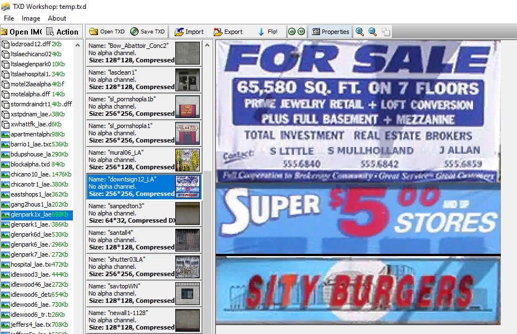Screen dimensions: 517x334
Task: Click the Action button
Action: 63,32
